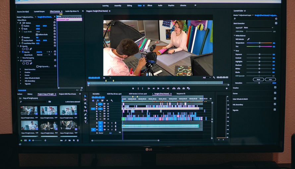The height and width of the screenshot is (169, 295).
Task: Enable the High Dynamic Range checkbox
Action: (37, 67)
